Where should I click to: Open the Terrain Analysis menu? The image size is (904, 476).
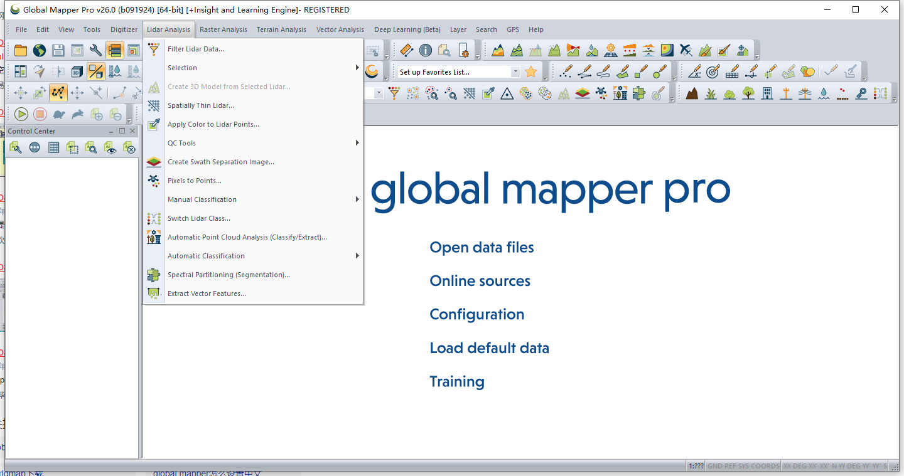pos(281,29)
